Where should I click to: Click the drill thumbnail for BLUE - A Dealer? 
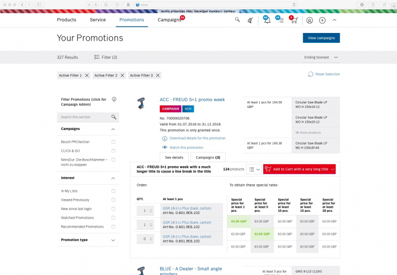click(141, 271)
